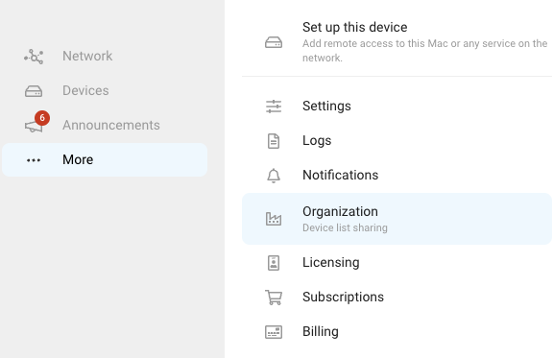Open Set up this device
The height and width of the screenshot is (358, 553).
coord(397,42)
